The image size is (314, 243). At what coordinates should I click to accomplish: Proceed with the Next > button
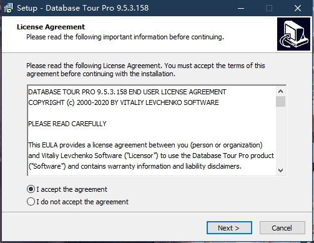coord(229,228)
